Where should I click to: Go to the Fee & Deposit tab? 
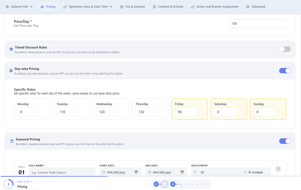(133, 6)
